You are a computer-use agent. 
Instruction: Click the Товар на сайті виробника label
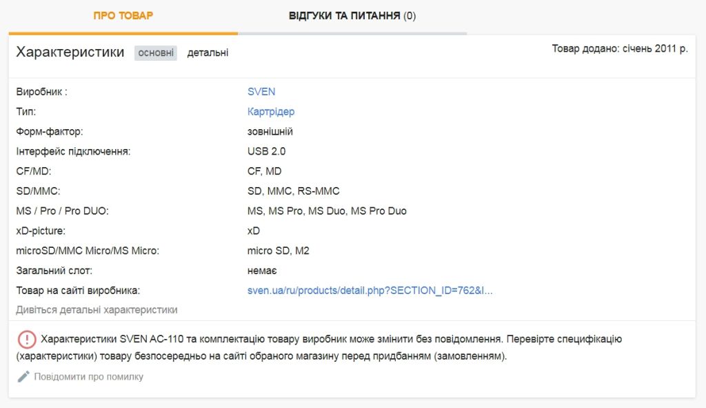(x=79, y=291)
